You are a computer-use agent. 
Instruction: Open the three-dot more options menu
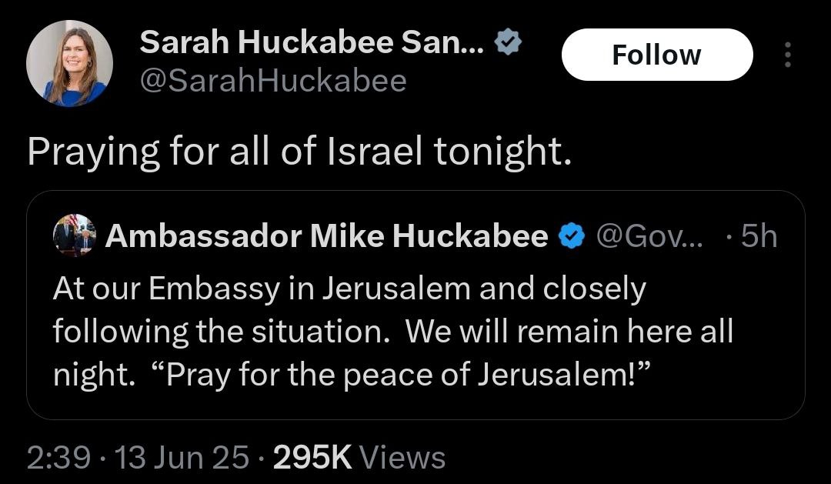tap(786, 55)
